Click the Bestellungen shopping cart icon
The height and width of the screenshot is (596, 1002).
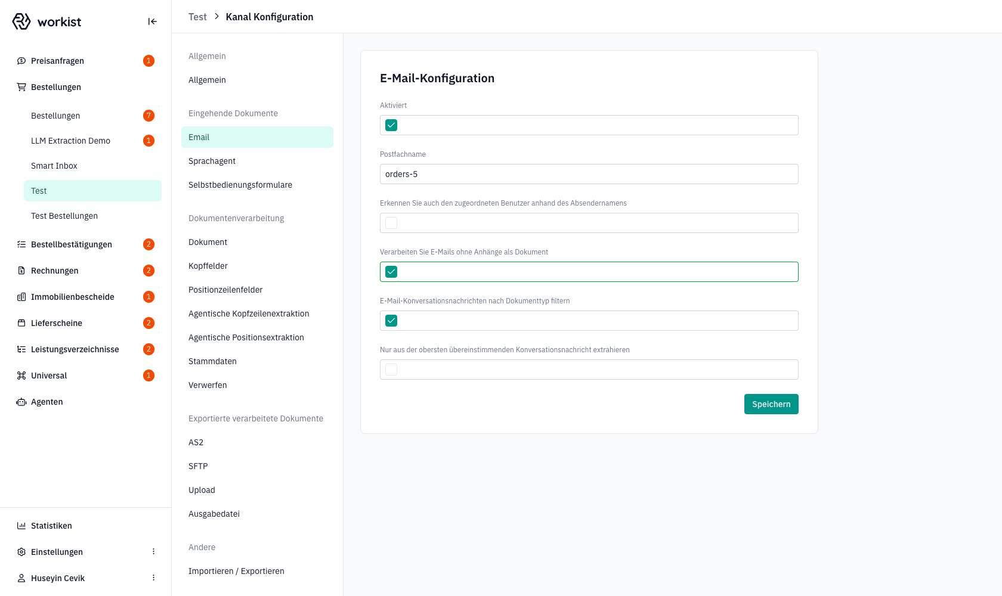[21, 87]
